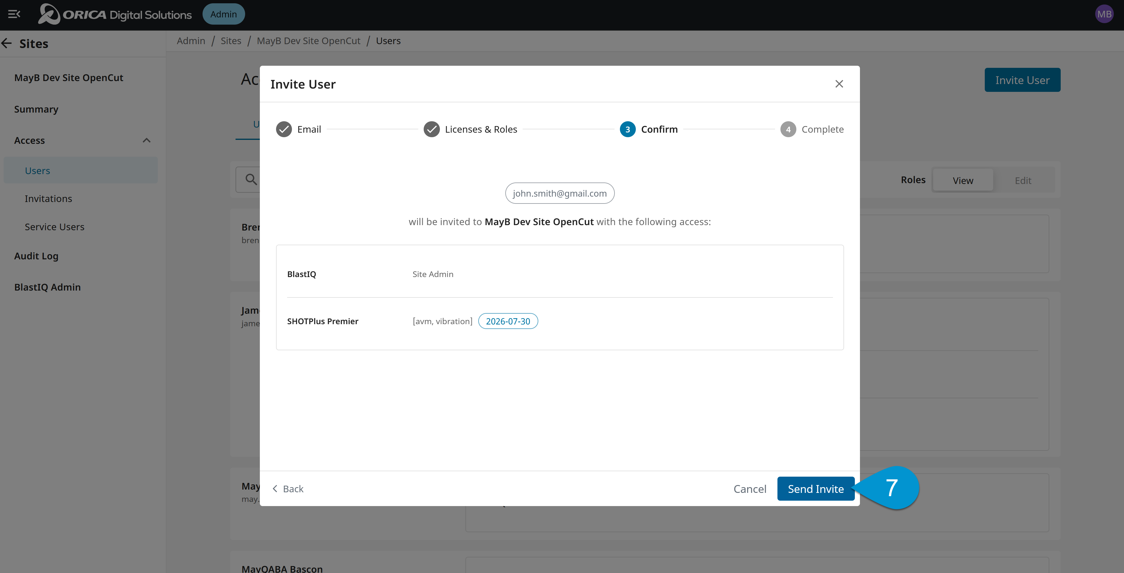1124x573 pixels.
Task: Cancel the invite dialog
Action: [750, 489]
